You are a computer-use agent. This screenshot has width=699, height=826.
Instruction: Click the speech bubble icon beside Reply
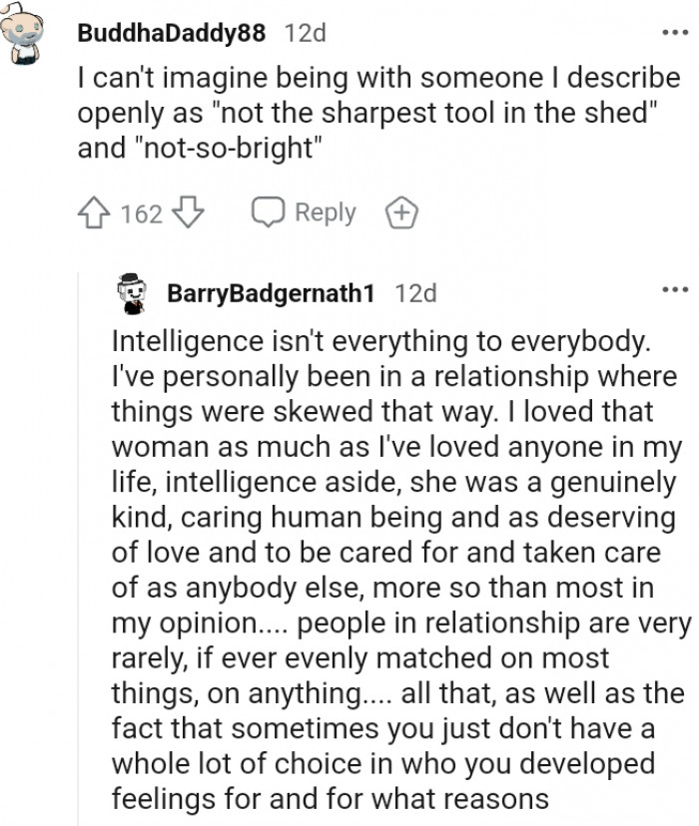point(268,213)
